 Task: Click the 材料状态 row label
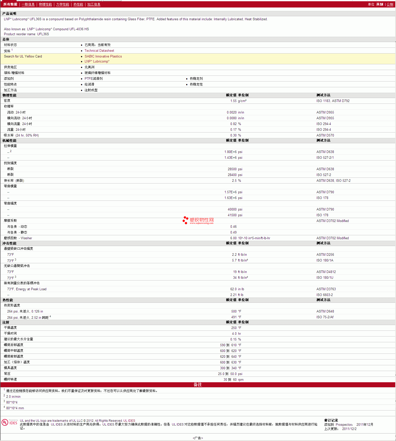(x=10, y=45)
